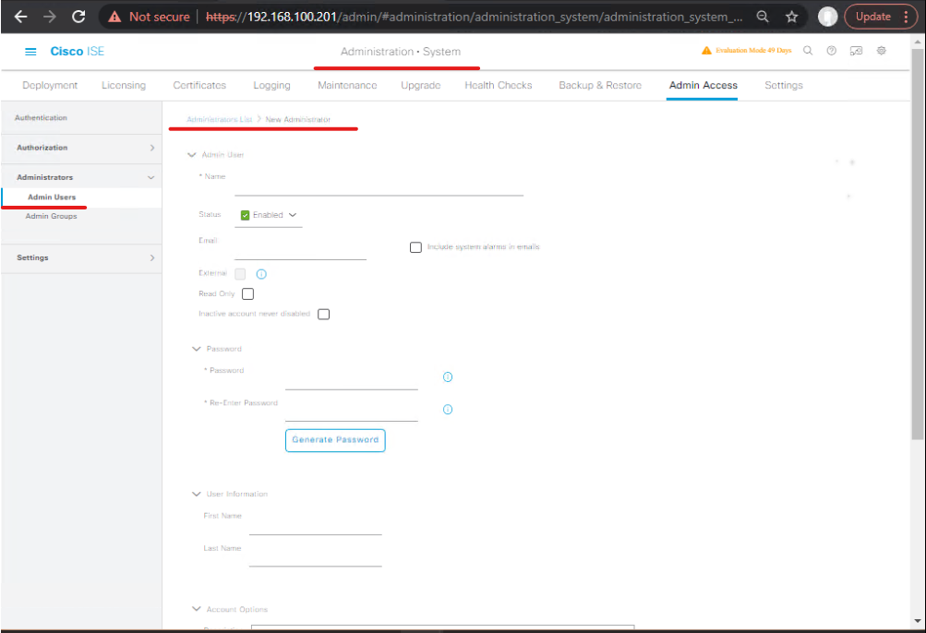Open ISE search magnifier icon
This screenshot has width=926, height=633.
(x=808, y=51)
